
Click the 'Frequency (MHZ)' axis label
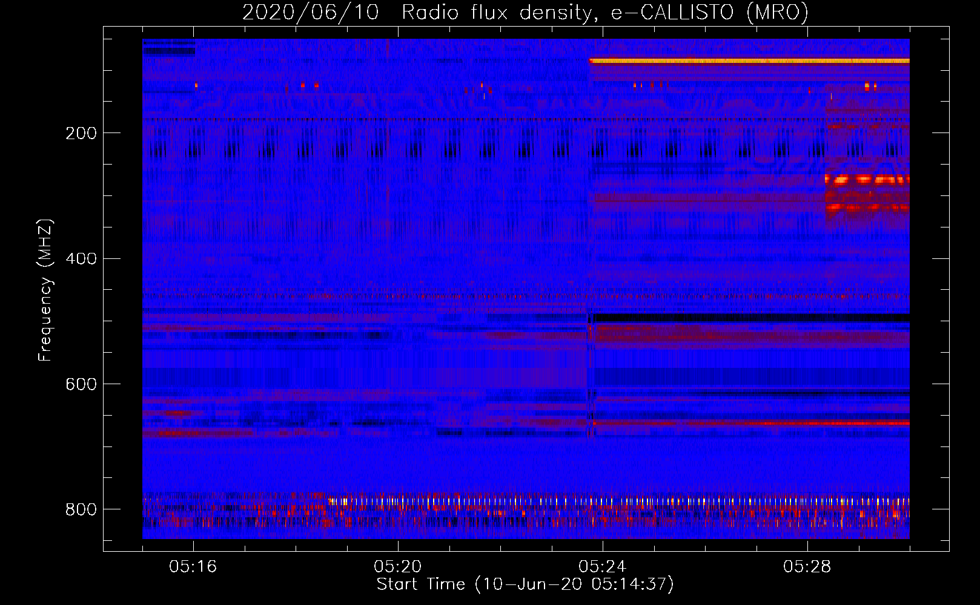pyautogui.click(x=45, y=290)
